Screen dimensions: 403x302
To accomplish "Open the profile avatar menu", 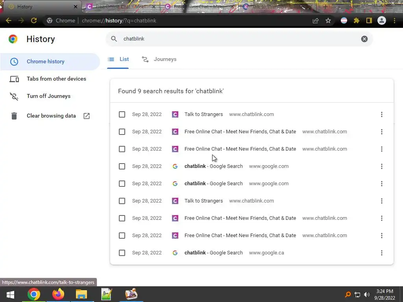I will point(382,20).
